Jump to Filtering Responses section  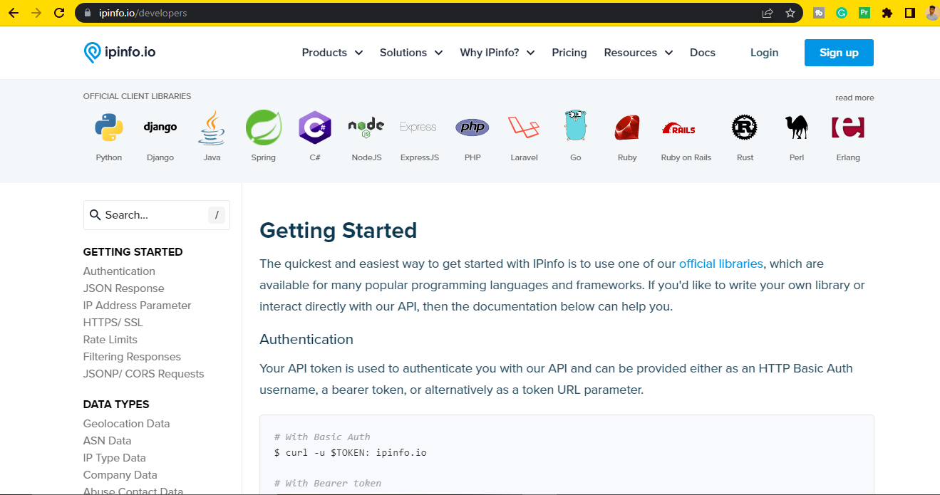click(x=132, y=357)
